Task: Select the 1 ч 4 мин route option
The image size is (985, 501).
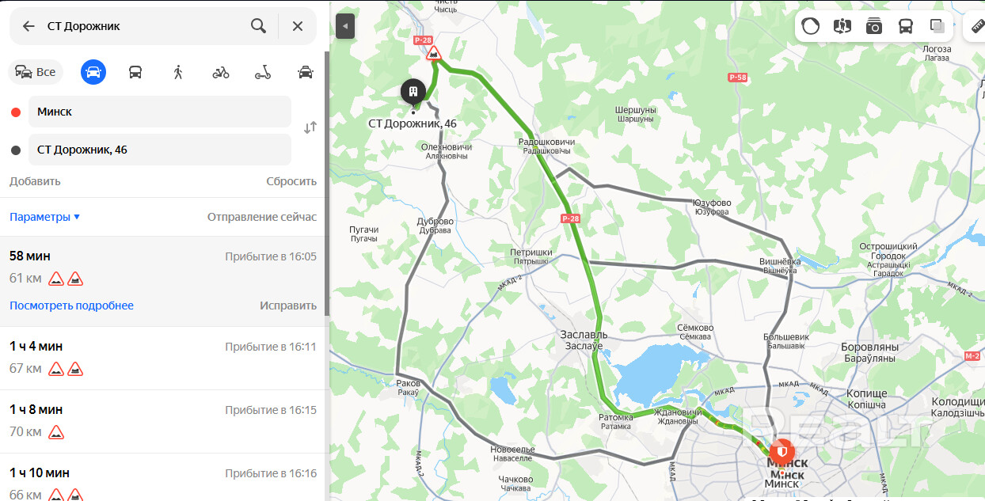Action: (163, 358)
